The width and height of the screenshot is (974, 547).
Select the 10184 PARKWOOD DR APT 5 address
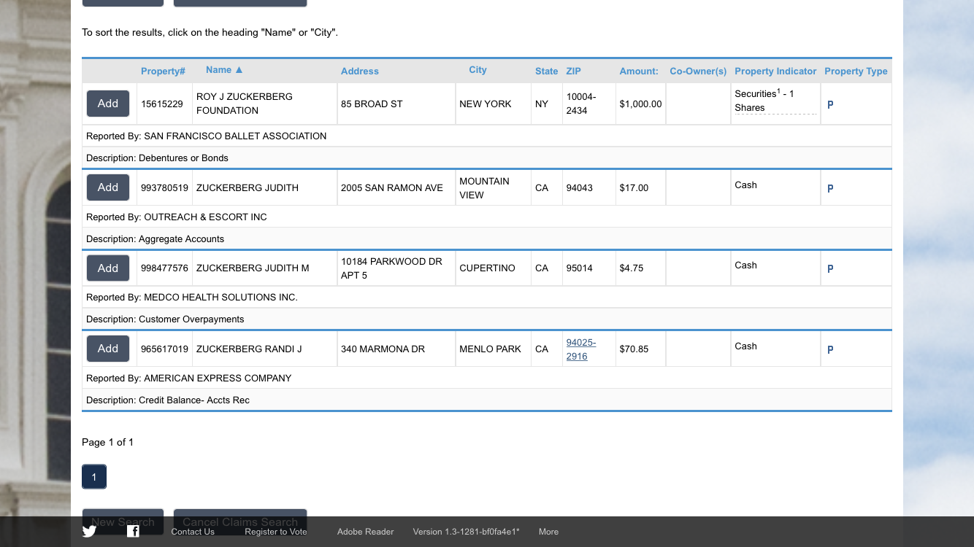tap(396, 268)
